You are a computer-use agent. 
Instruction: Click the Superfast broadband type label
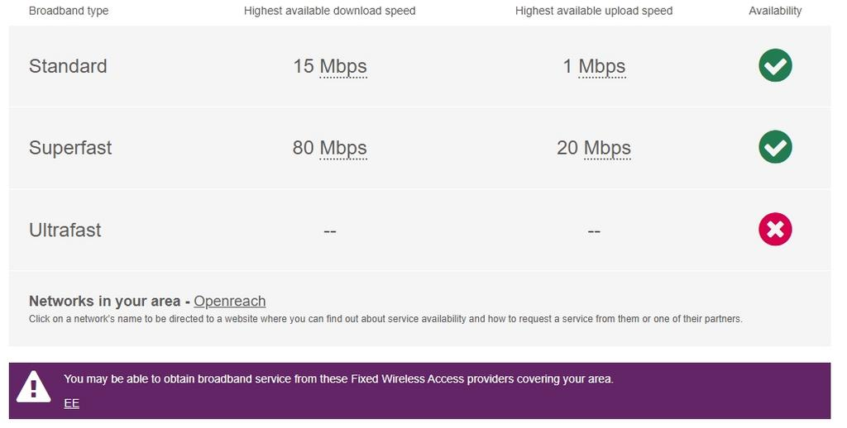point(70,148)
